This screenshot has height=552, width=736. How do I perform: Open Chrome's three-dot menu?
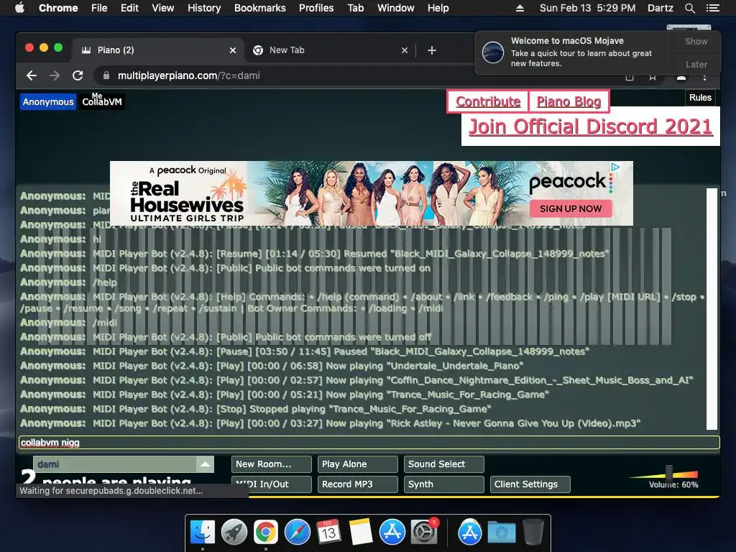tap(704, 76)
